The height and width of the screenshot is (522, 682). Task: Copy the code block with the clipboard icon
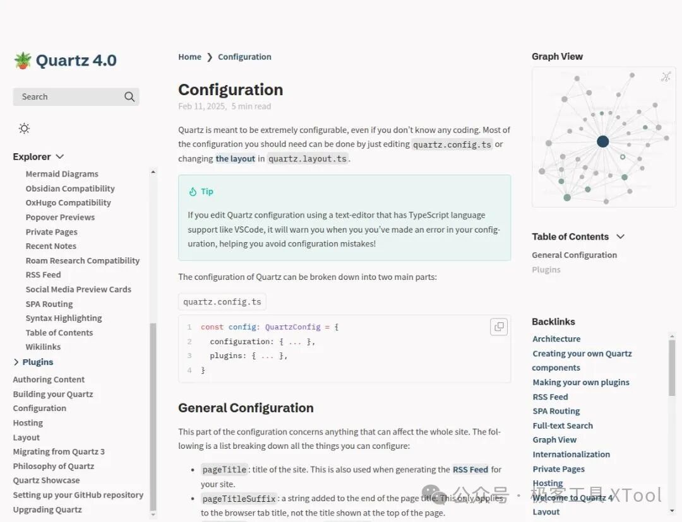click(x=499, y=327)
